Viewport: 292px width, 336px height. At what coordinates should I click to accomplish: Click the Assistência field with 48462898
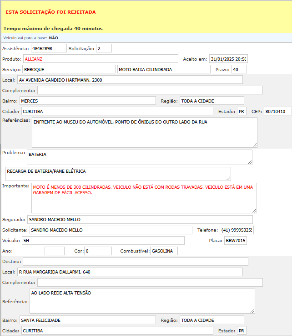click(x=48, y=48)
